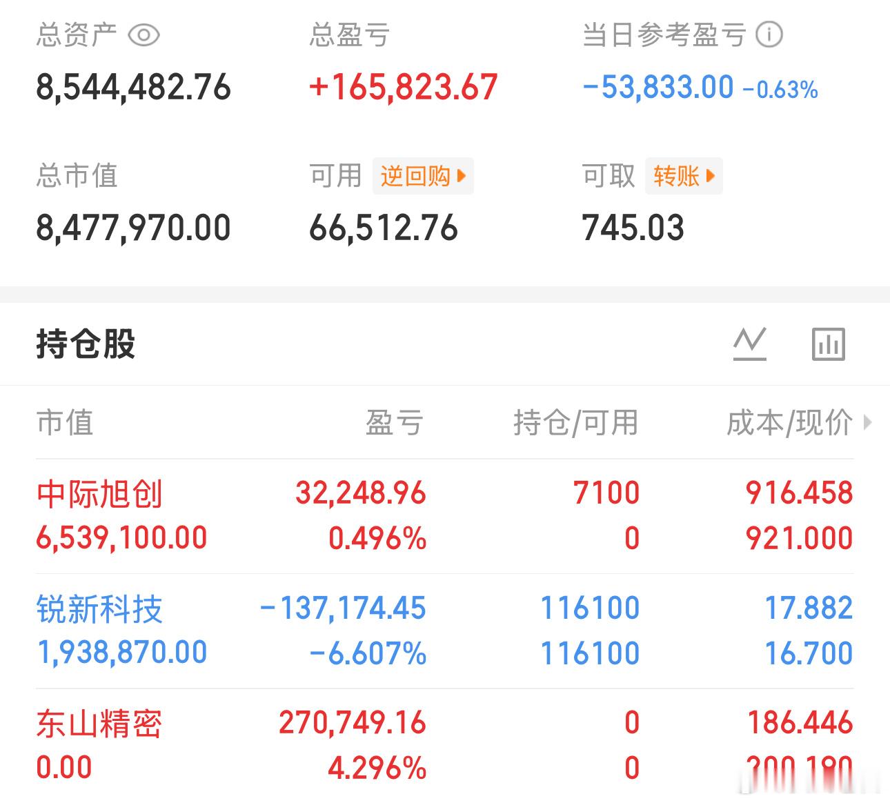Viewport: 890px width, 803px height.
Task: Select 锐新科技 loss -137,174.45
Action: click(x=343, y=608)
